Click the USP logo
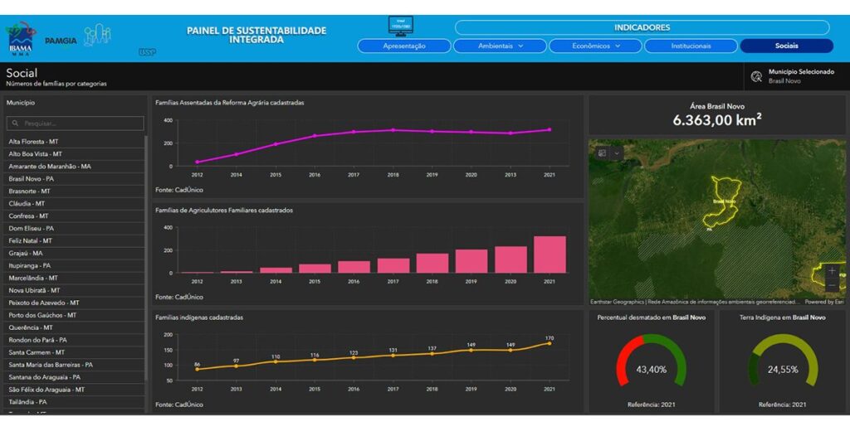Screen dimensions: 850x446 147,52
